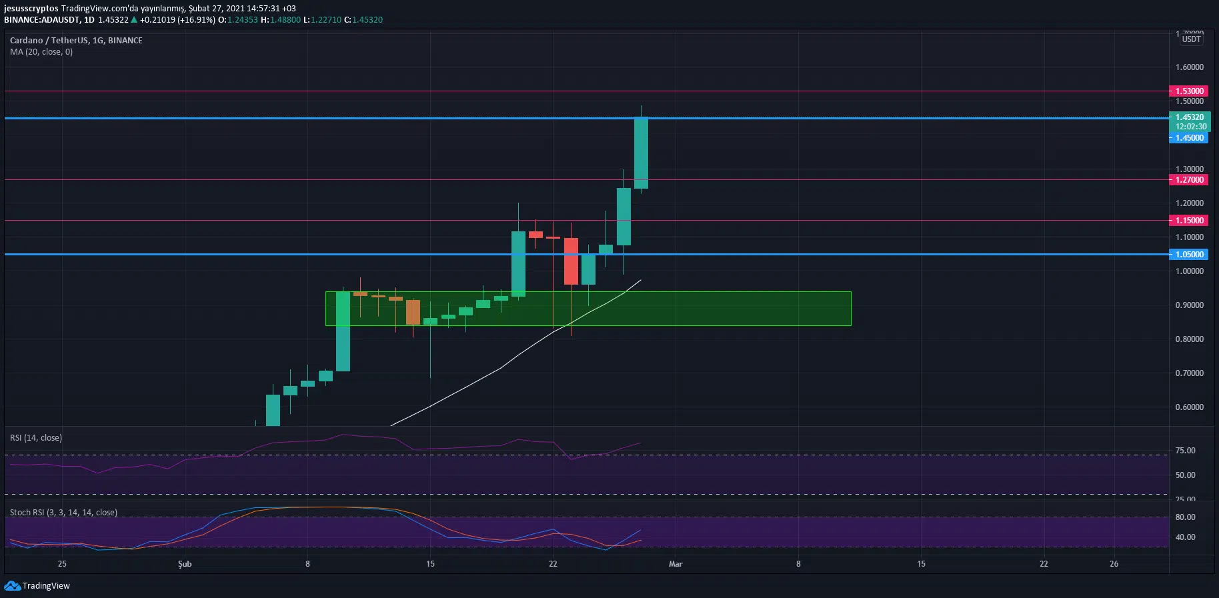
Task: Select the BINANCE:ADAUSDT symbol header
Action: [41, 20]
